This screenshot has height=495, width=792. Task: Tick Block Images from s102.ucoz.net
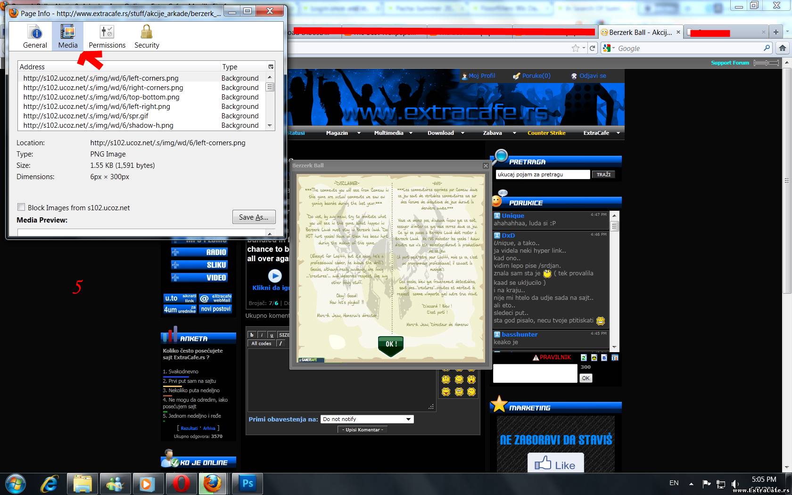tap(21, 207)
